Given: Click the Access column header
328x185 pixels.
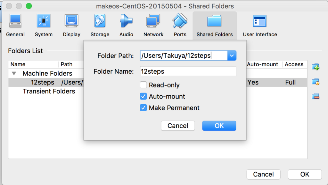Looking at the screenshot, I should coord(294,64).
